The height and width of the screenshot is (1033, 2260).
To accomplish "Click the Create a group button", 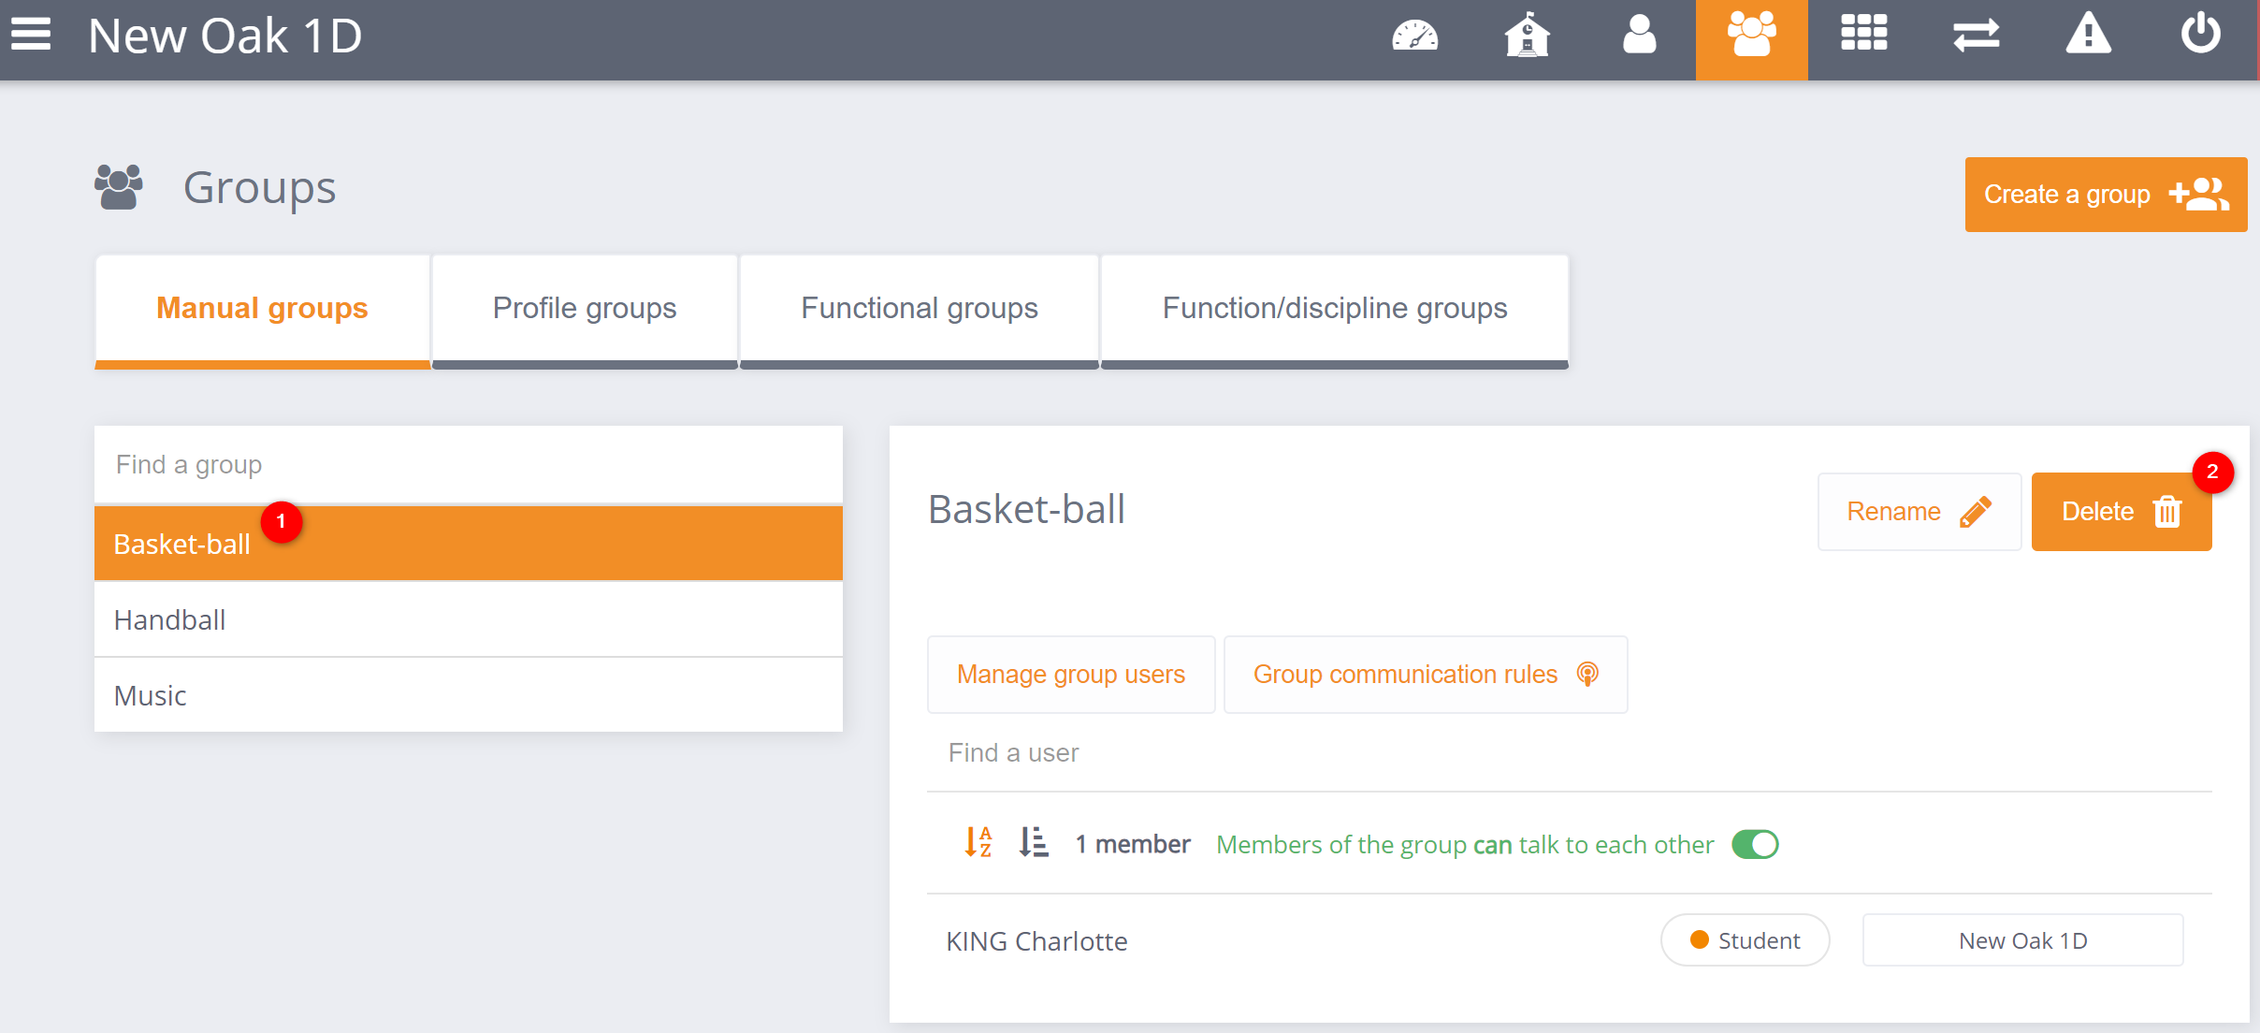I will pos(2106,195).
